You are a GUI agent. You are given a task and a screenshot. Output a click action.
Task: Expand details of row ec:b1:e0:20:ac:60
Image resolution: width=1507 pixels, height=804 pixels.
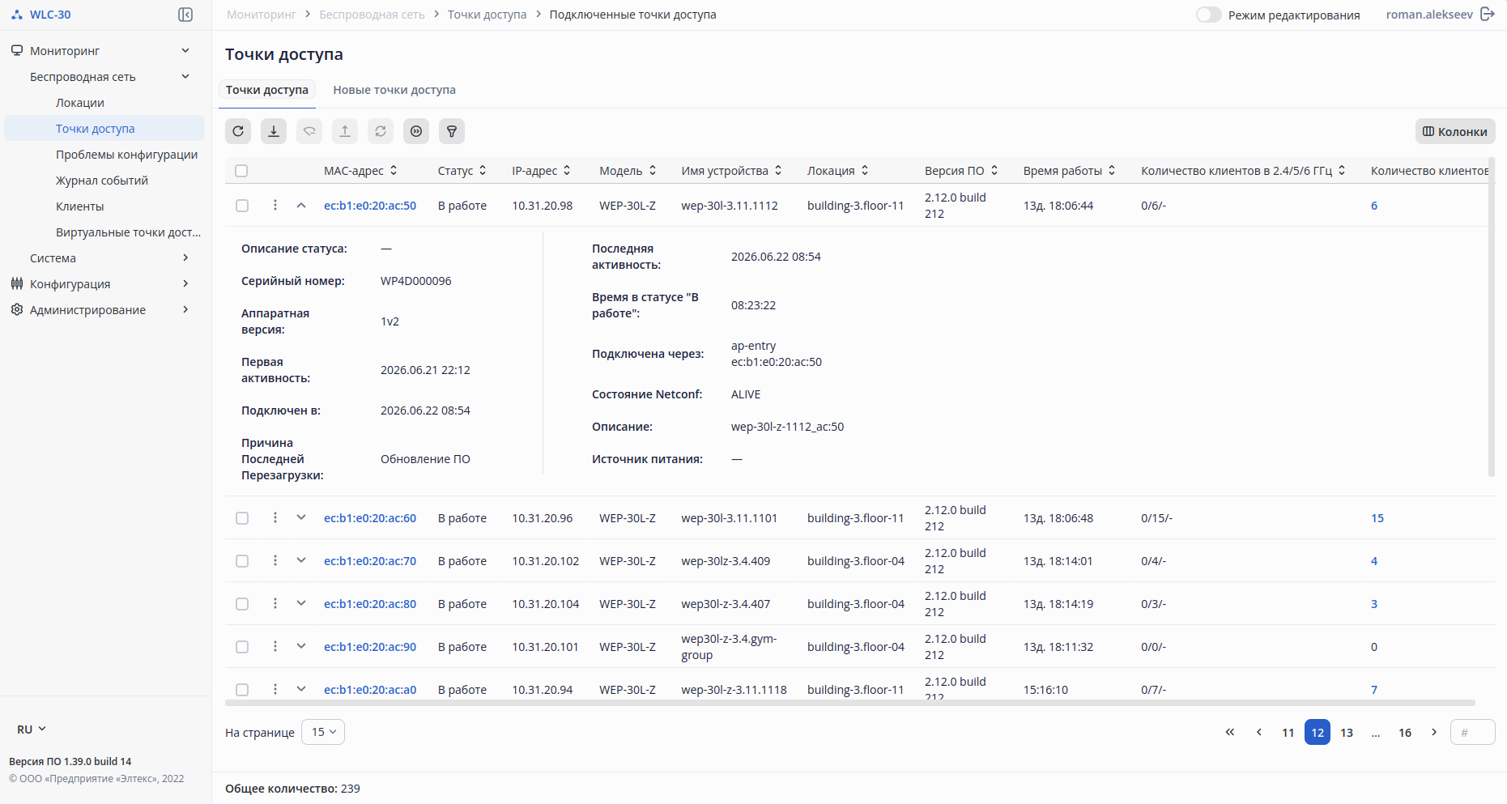tap(301, 517)
